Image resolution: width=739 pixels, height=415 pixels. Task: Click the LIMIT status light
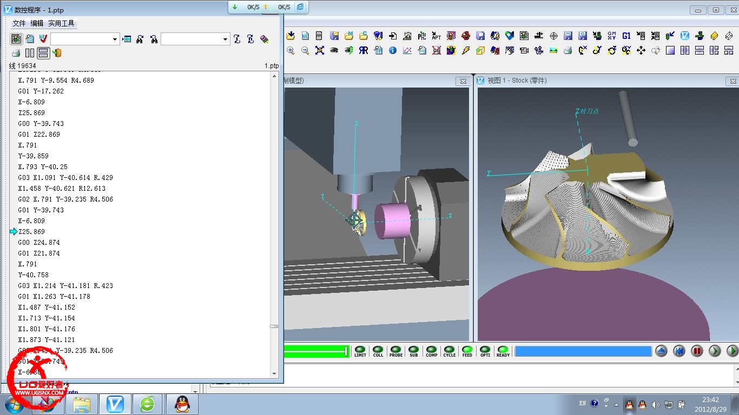pos(360,351)
